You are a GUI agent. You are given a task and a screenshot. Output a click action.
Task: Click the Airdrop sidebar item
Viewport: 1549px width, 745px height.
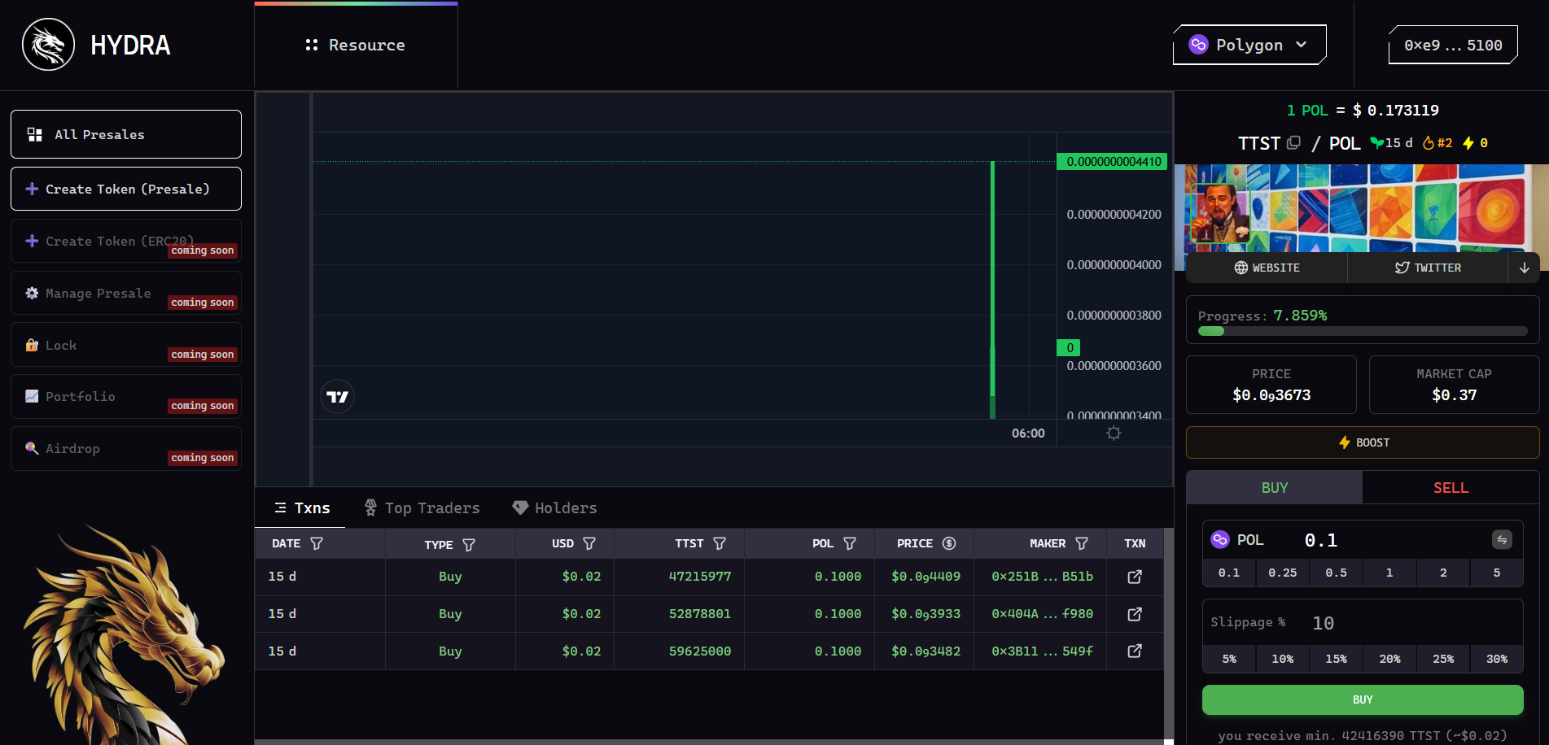tap(126, 449)
